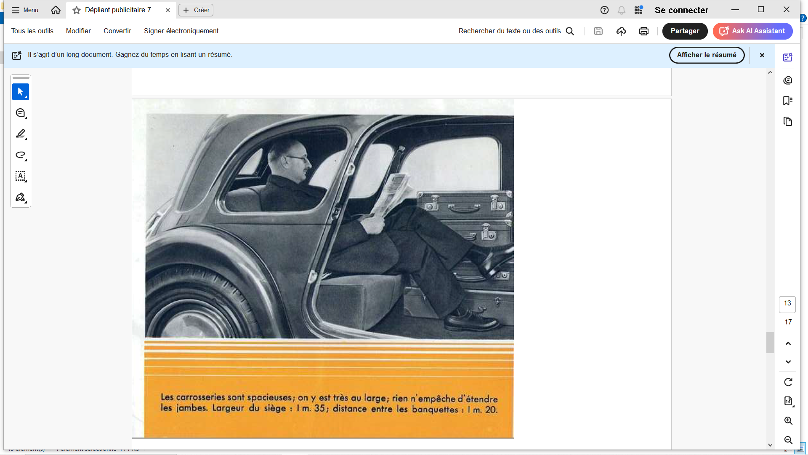Screen dimensions: 808x455
Task: Click the Save floppy disk icon
Action: (x=598, y=31)
